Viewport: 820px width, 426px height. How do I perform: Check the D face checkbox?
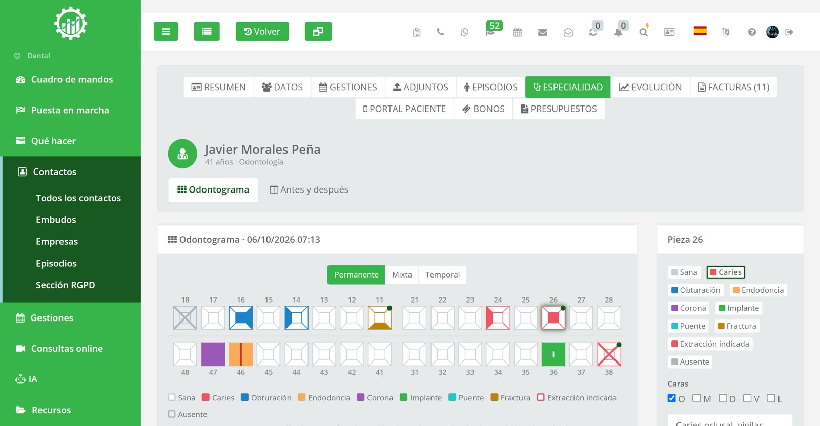click(723, 398)
